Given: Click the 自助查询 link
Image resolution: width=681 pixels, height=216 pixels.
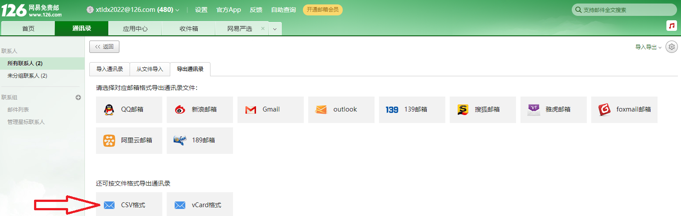Looking at the screenshot, I should [283, 10].
